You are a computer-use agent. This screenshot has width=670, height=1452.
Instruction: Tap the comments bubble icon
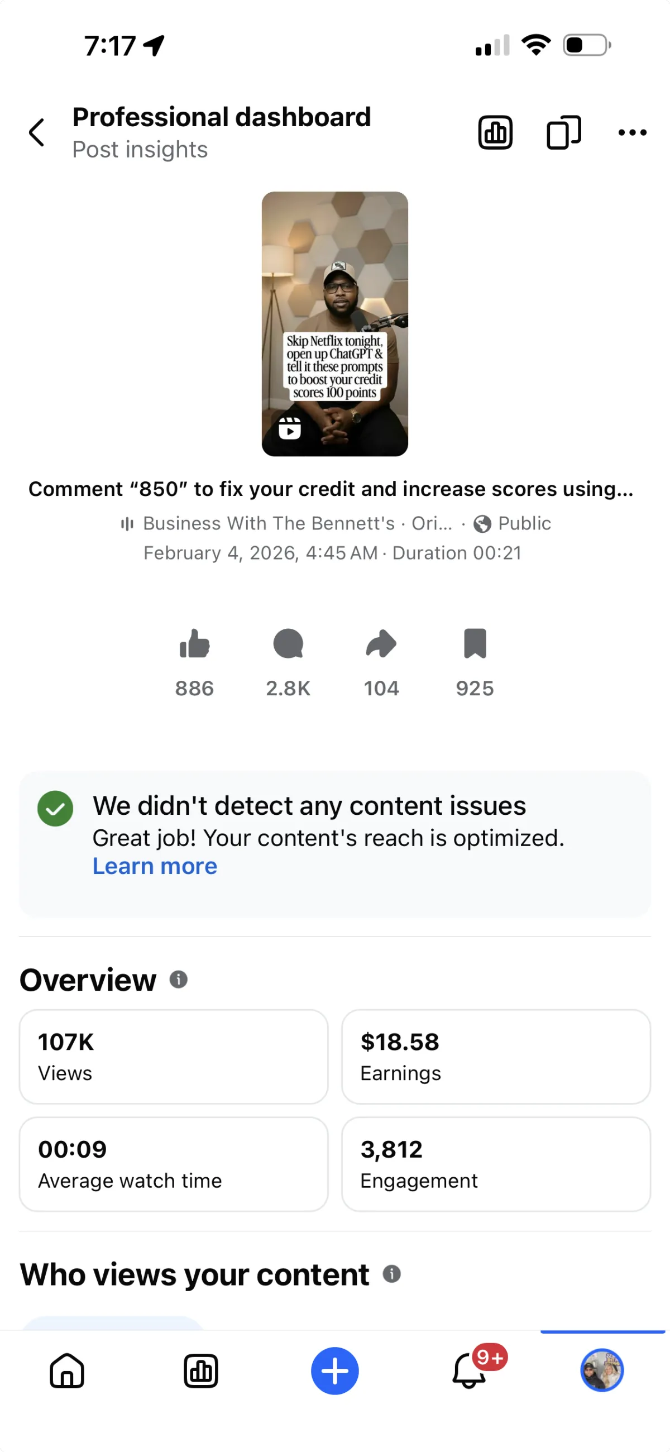click(288, 644)
